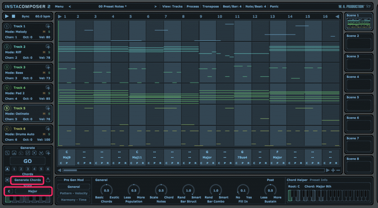Solo Track 5 with S button
This screenshot has height=208, width=378.
tap(49, 114)
